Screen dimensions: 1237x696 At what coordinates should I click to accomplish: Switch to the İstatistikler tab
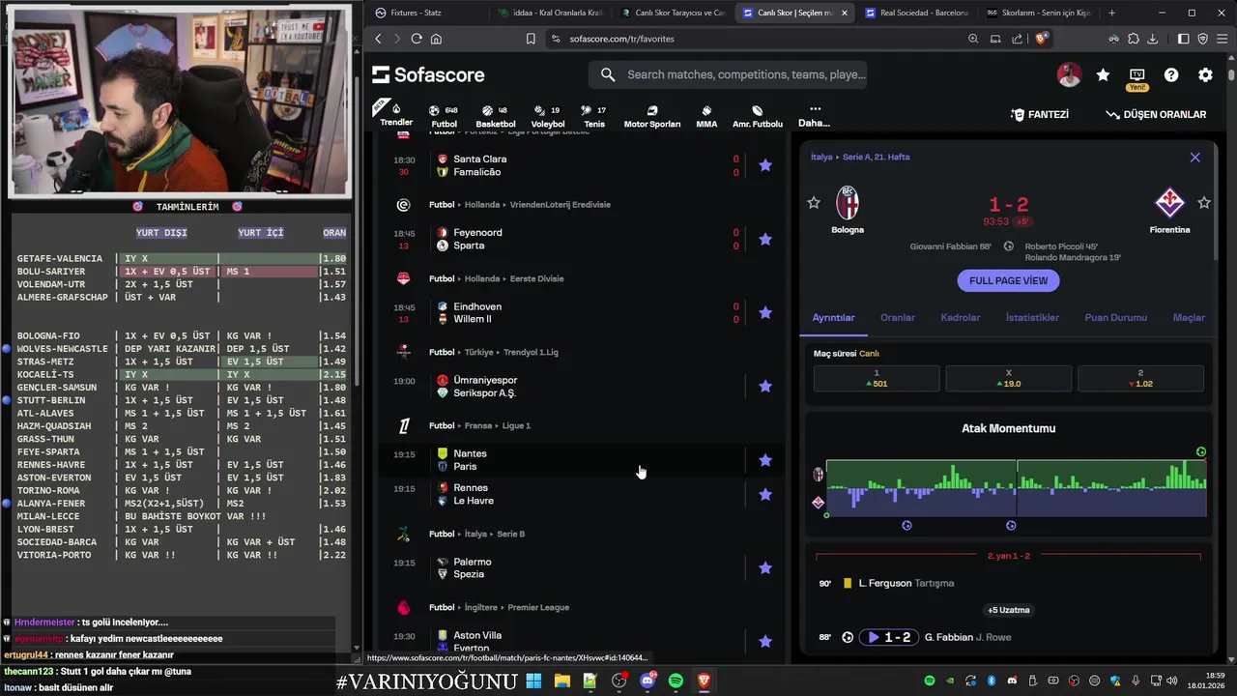1032,317
